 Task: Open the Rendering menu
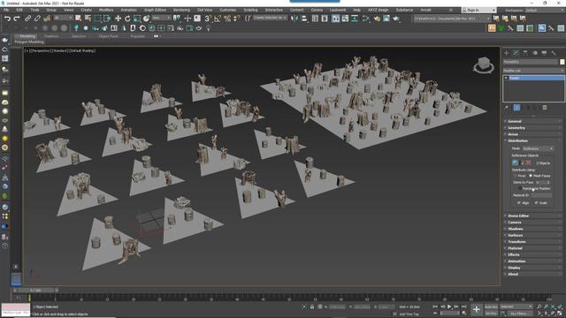(181, 10)
